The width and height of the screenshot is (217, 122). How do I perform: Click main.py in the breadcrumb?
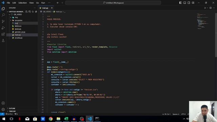[59, 12]
